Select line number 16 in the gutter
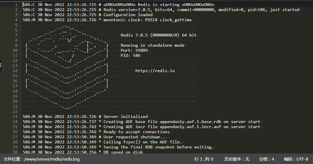Viewport: 313px width, 164px height. pyautogui.click(x=15, y=81)
